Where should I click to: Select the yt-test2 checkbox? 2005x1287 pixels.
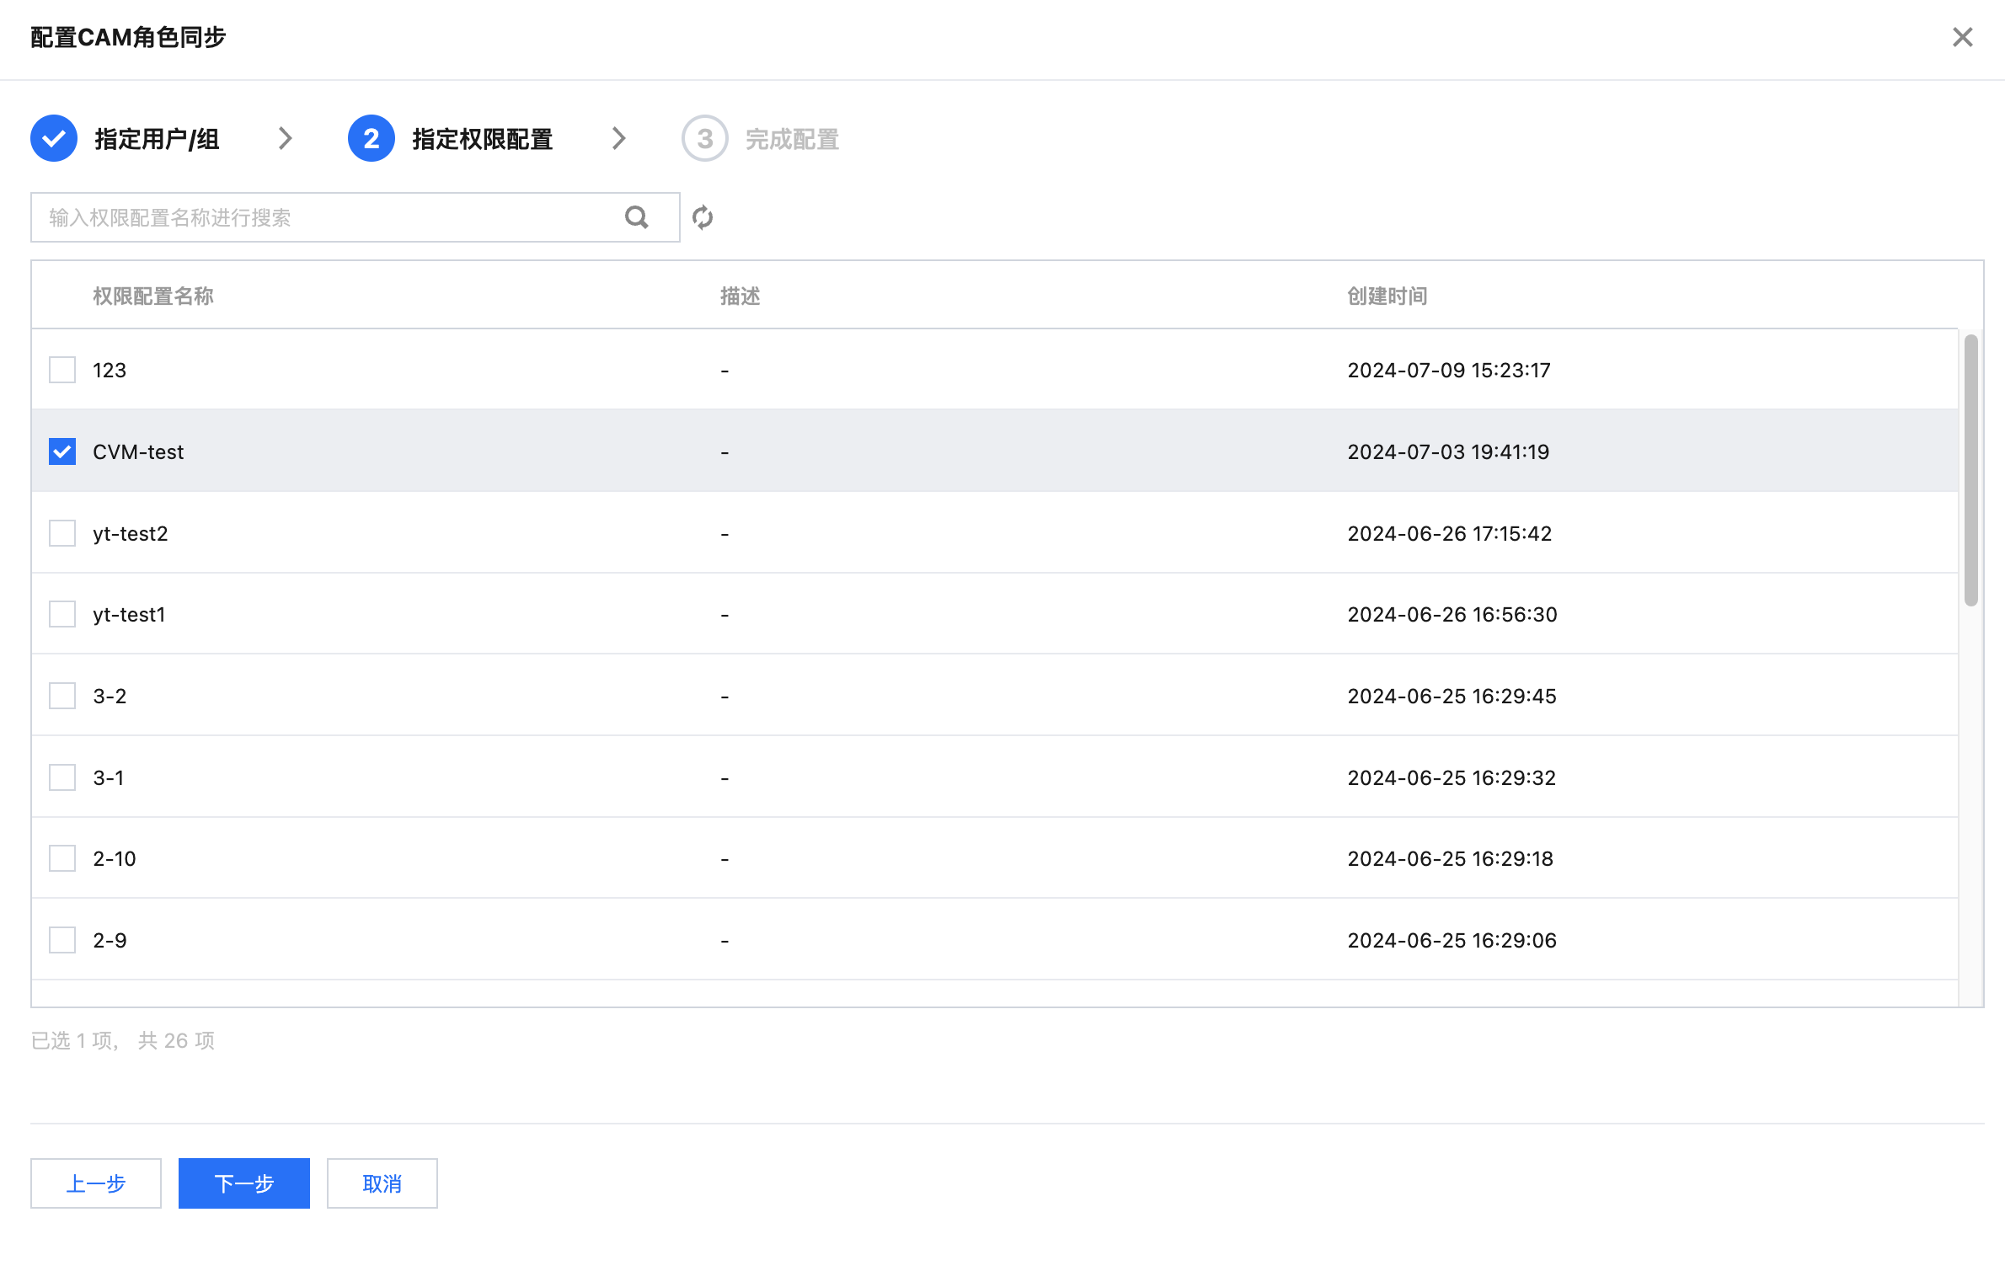[62, 533]
